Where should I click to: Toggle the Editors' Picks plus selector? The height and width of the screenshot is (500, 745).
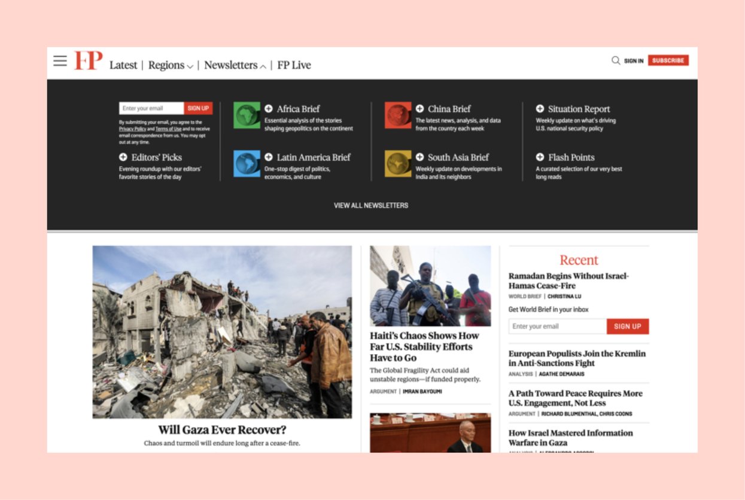point(123,157)
